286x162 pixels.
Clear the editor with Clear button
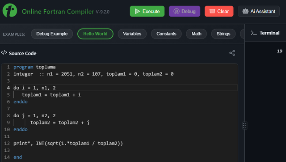[x=219, y=11]
